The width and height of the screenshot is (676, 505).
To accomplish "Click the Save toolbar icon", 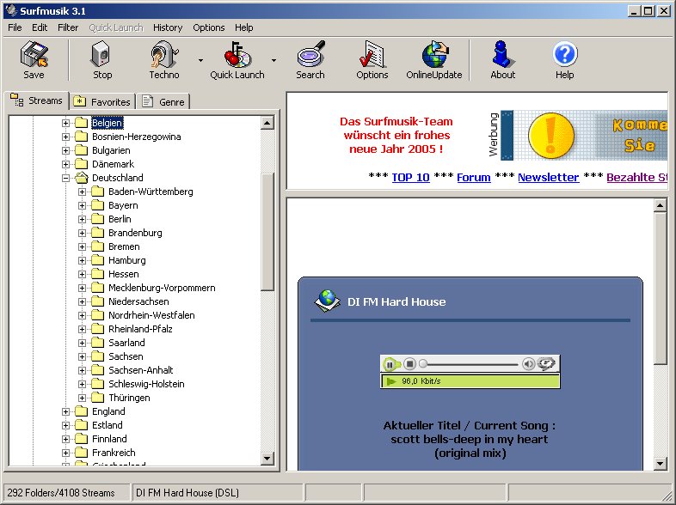I will click(34, 54).
